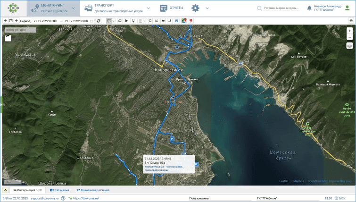This screenshot has width=356, height=202.
Task: Switch to Показания датчиков tab
Action: click(x=93, y=190)
